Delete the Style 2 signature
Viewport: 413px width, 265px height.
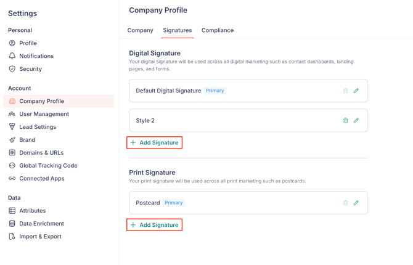tap(346, 121)
